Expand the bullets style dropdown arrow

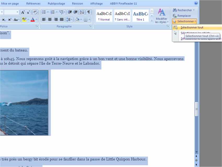(48, 12)
